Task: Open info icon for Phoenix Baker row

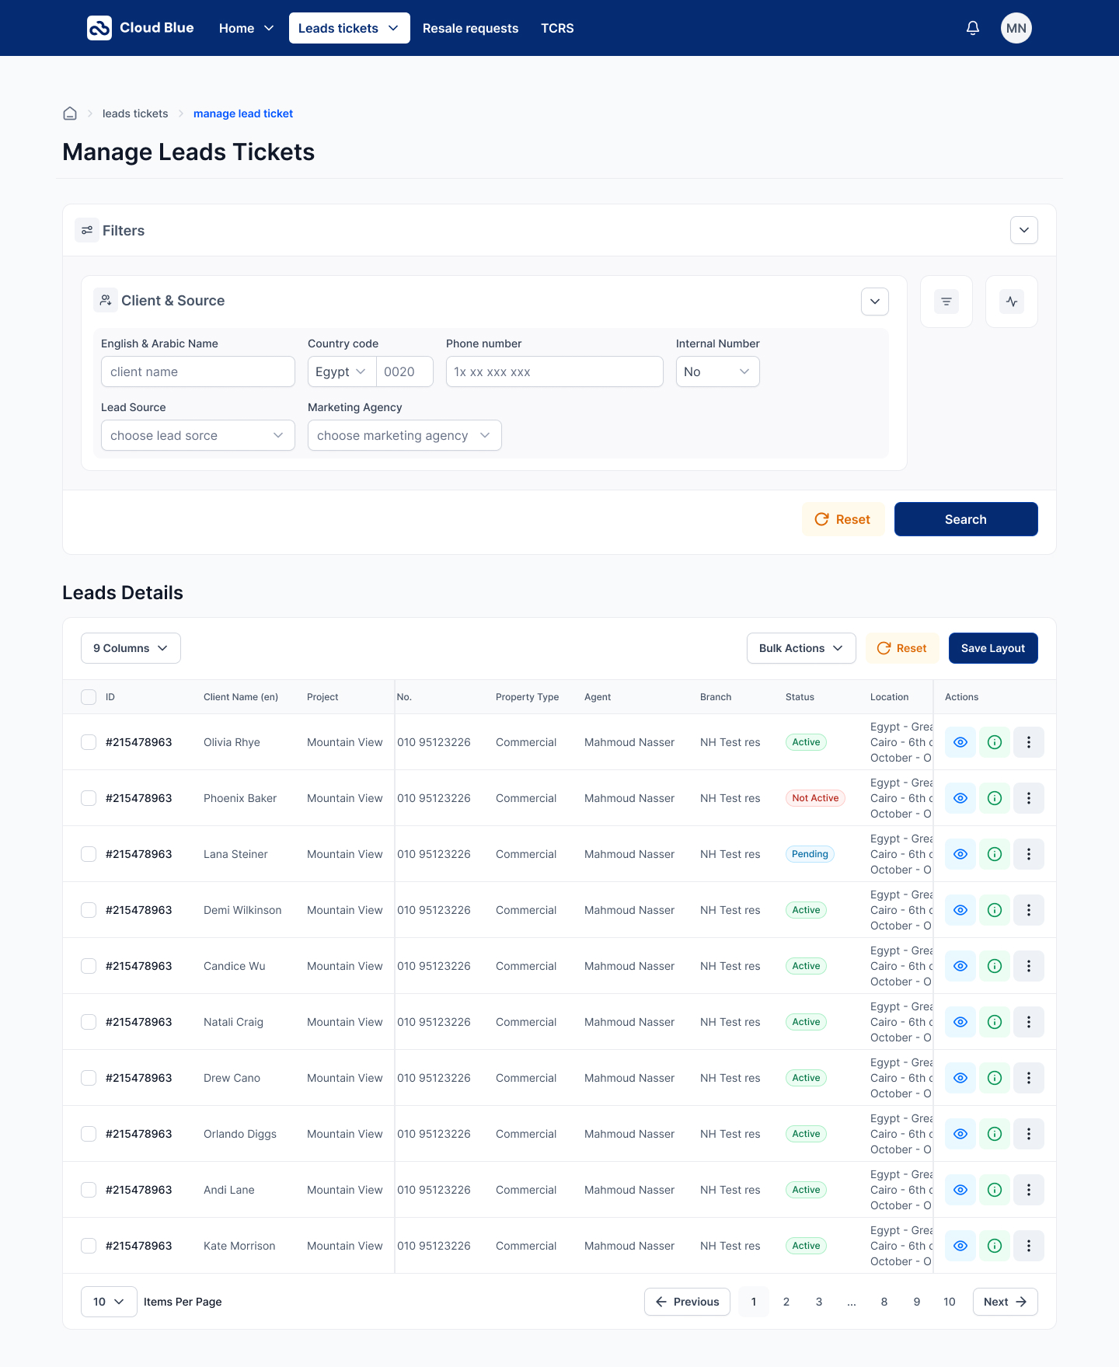Action: (x=995, y=798)
